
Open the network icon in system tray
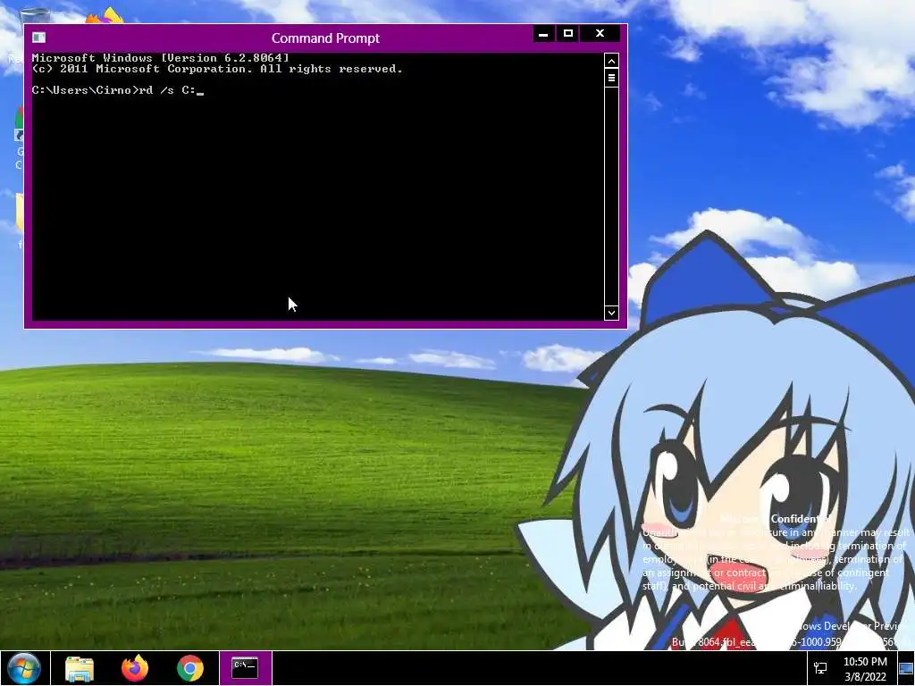tap(820, 668)
